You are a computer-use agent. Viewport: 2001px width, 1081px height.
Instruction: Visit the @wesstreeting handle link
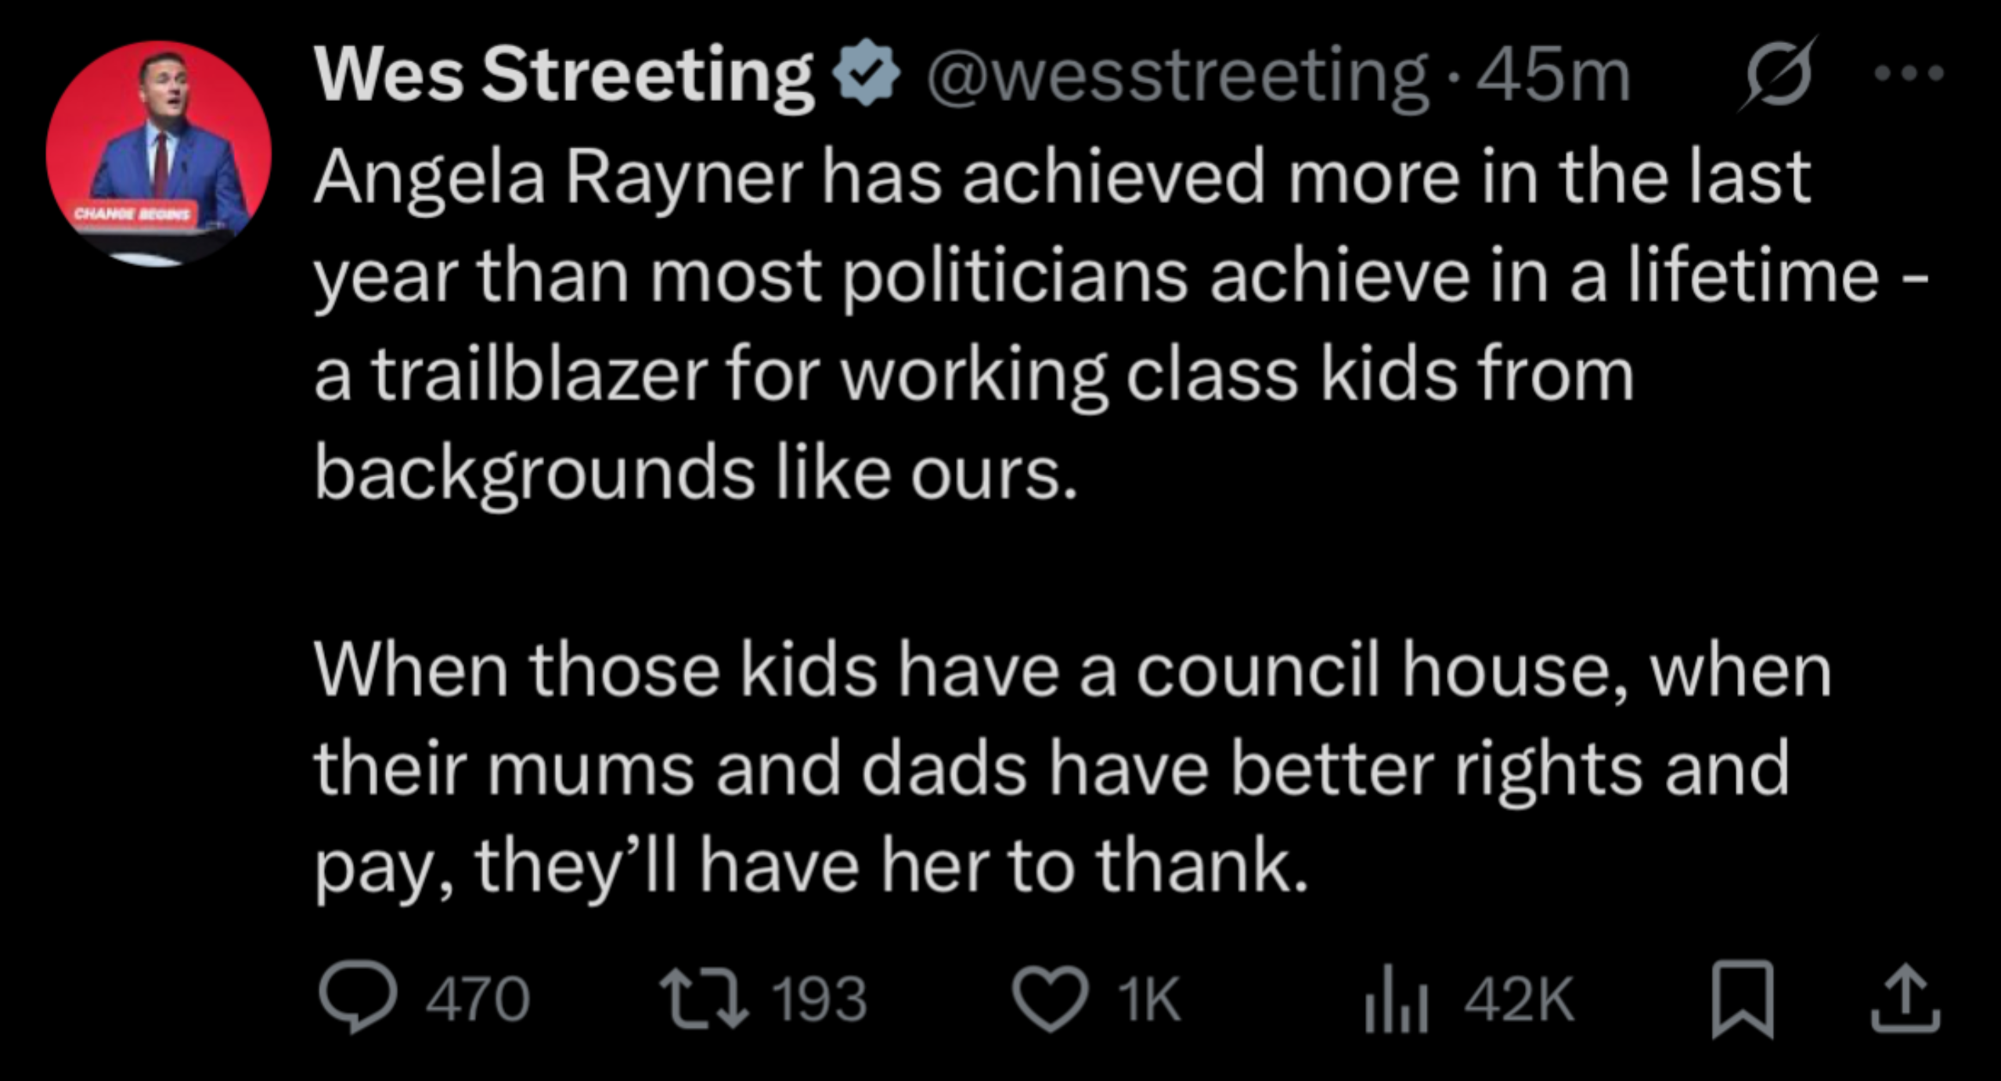tap(1177, 77)
